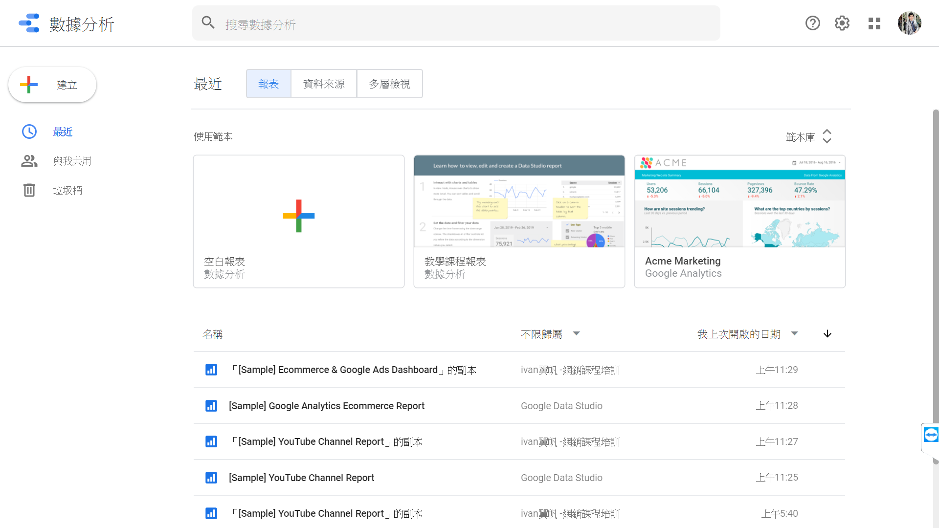Click the 上午11:28 timestamp

tap(777, 406)
